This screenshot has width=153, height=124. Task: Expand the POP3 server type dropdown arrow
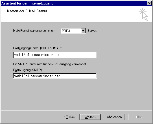83,31
